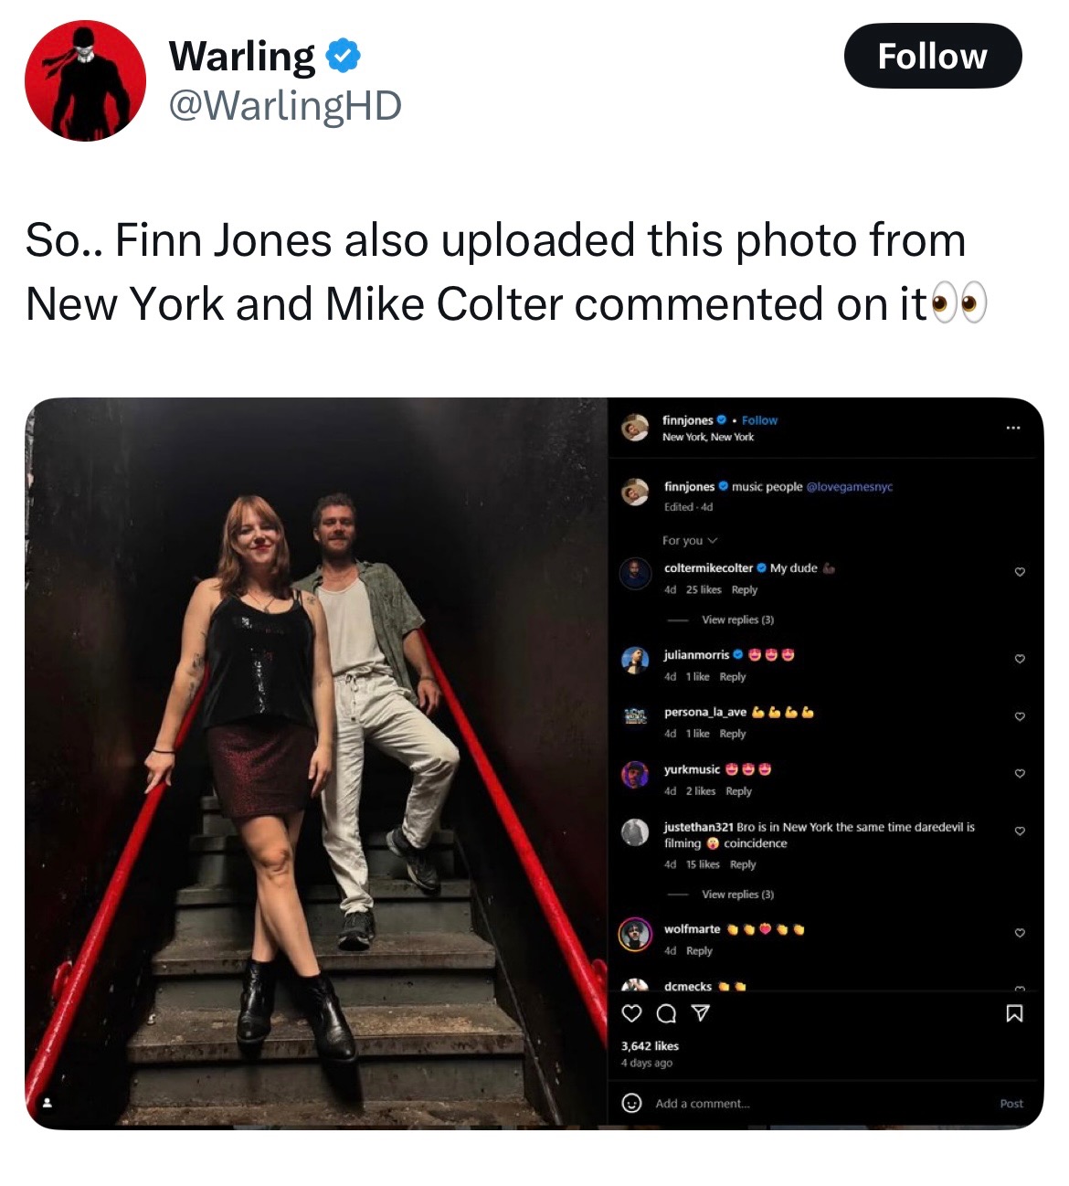Open the three-dot more options menu
The image size is (1069, 1186).
pos(1012,428)
